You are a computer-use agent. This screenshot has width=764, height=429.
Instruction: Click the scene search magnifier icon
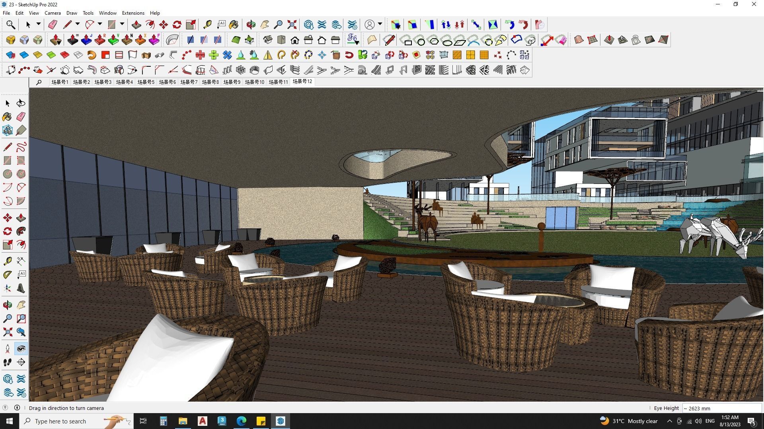(39, 82)
